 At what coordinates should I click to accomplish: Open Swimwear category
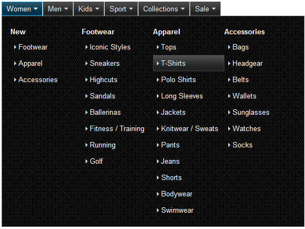177,210
